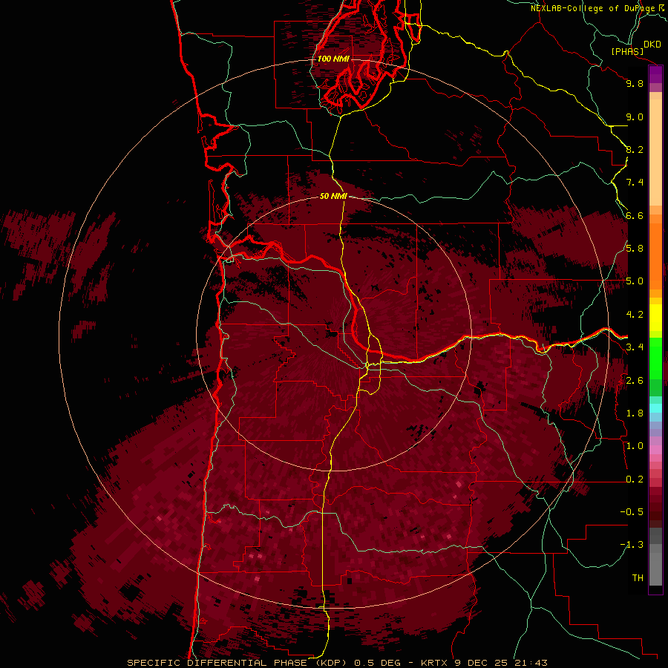Viewport: 668px width, 668px height.
Task: Click the 9.0 scale value
Action: (x=635, y=117)
